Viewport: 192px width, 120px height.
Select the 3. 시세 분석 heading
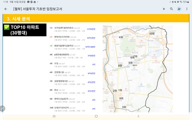[x=18, y=19]
